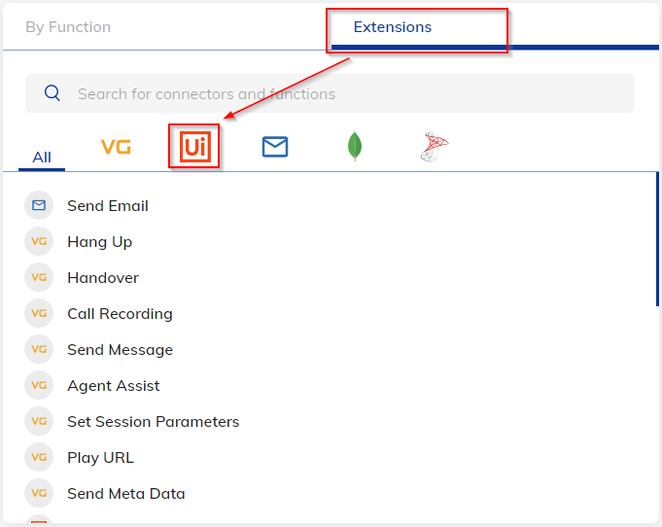The height and width of the screenshot is (527, 662).
Task: Choose the Handover function
Action: click(x=103, y=277)
